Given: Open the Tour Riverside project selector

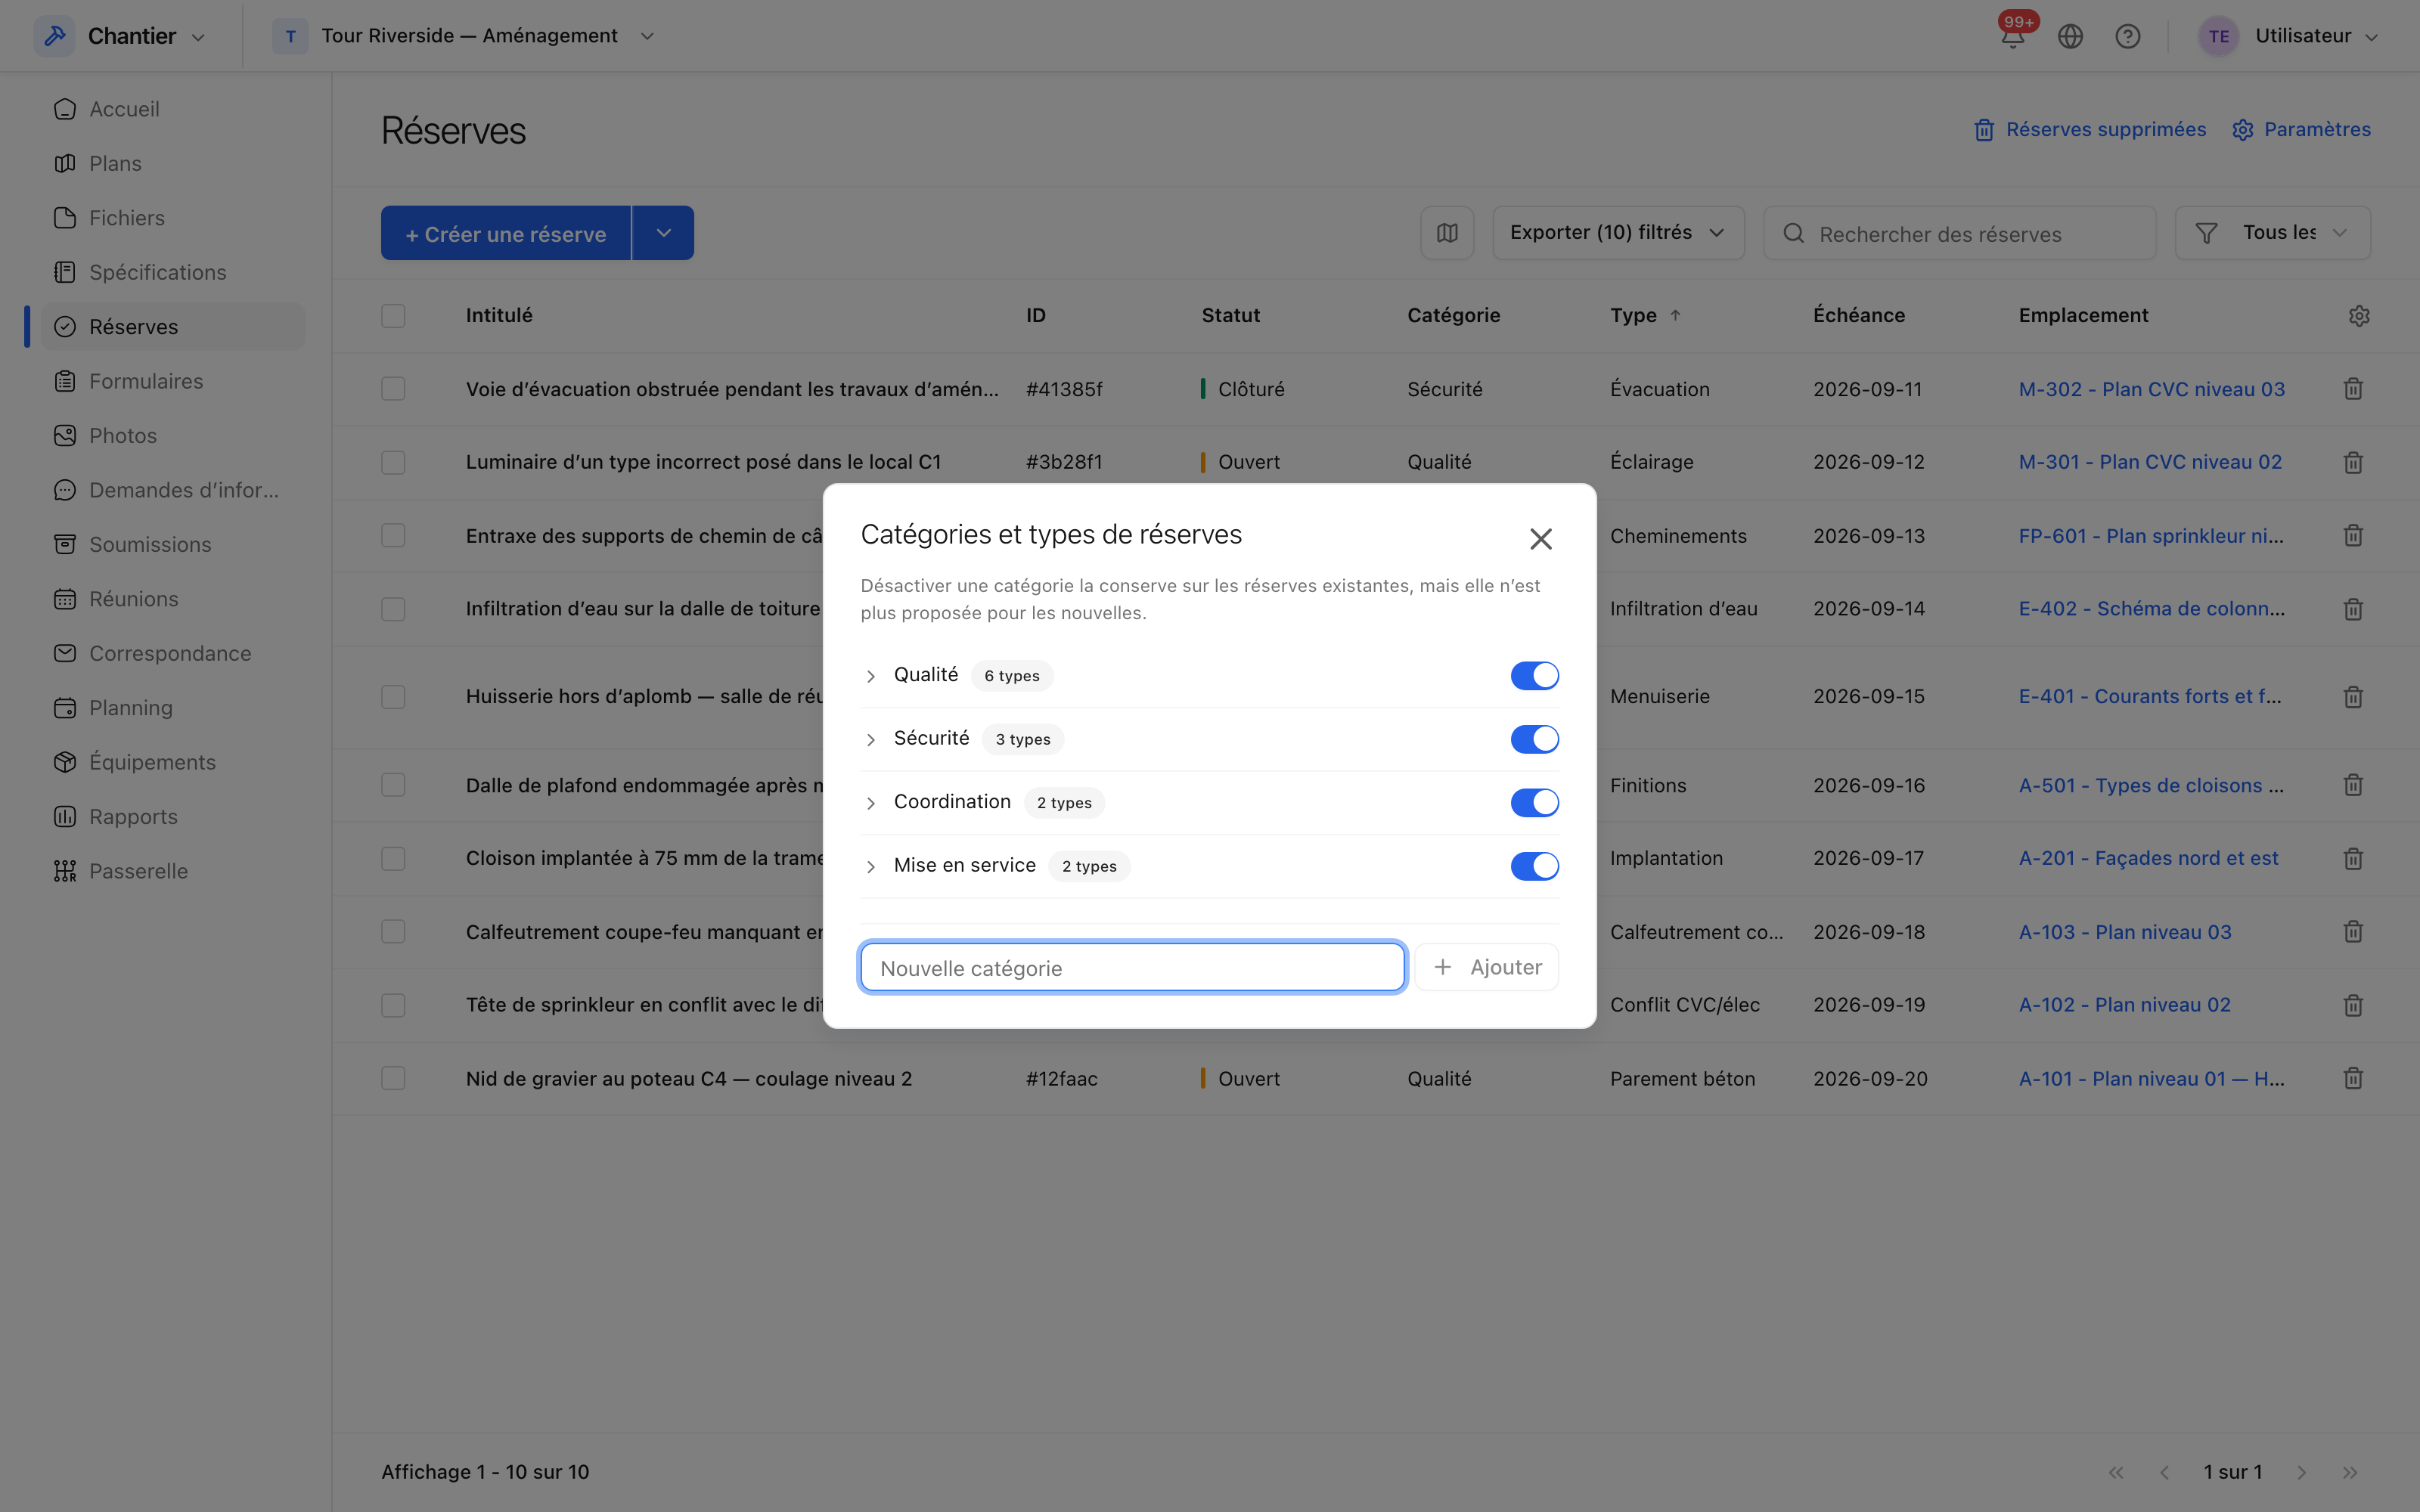Looking at the screenshot, I should click(464, 36).
